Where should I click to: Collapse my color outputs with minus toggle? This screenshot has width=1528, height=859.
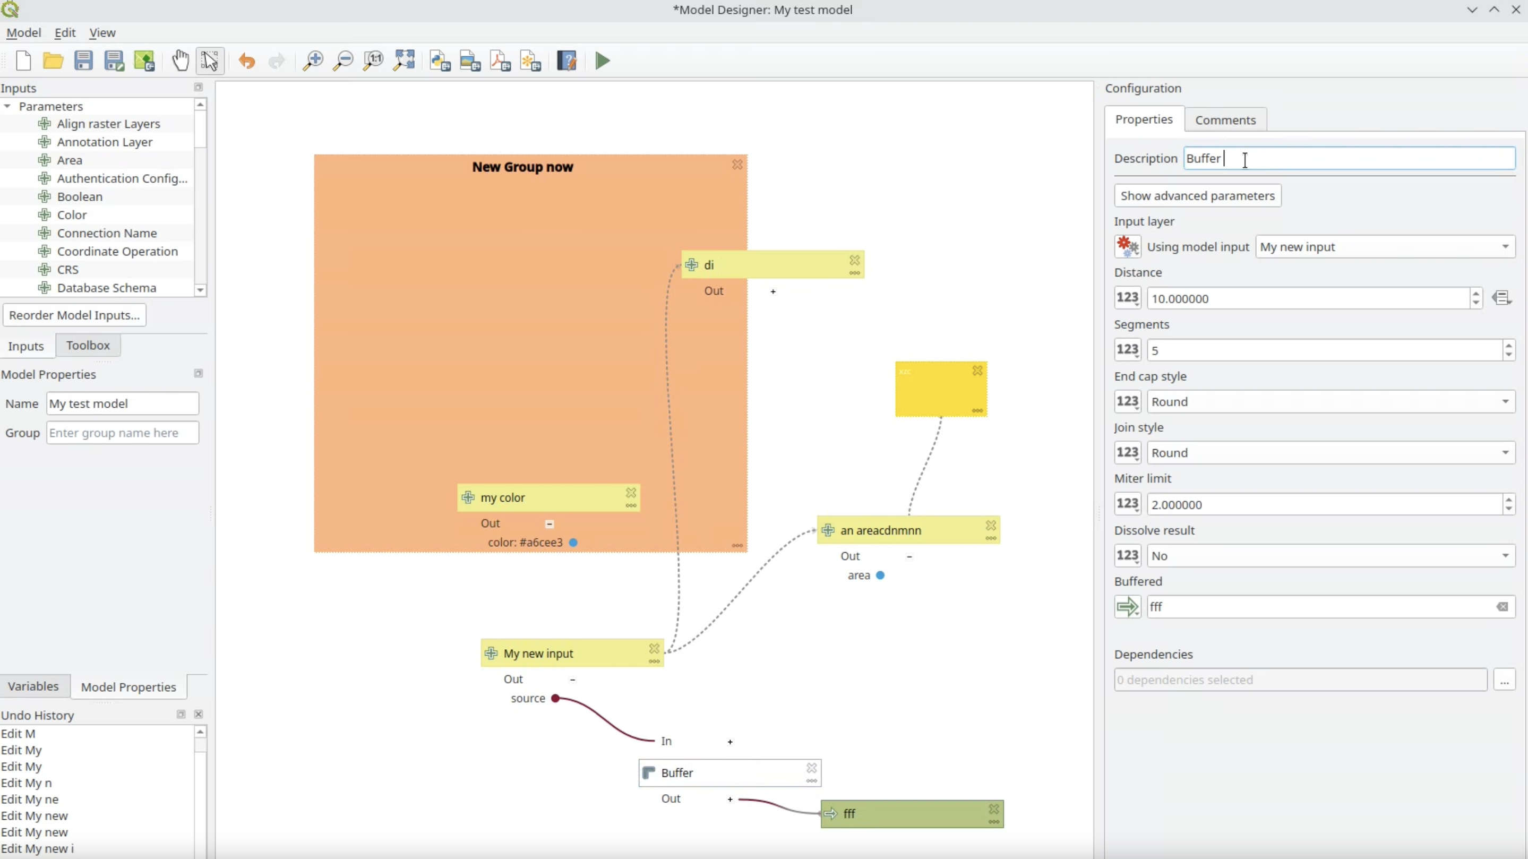(550, 524)
